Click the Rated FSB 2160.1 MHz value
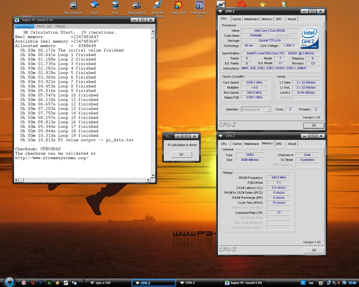The image size is (359, 287). coord(254,98)
